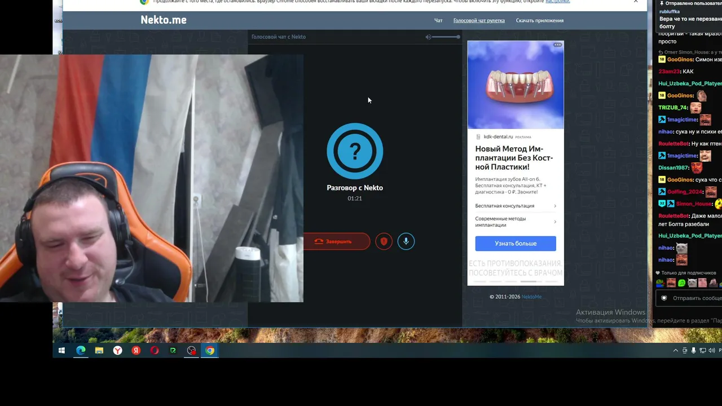Click the Dissan1987 username in chat
722x406 pixels.
coord(673,168)
